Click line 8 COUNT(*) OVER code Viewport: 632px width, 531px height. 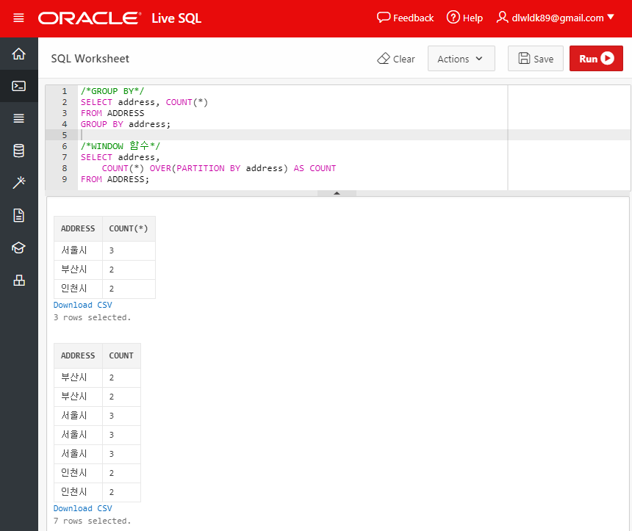[x=218, y=168]
